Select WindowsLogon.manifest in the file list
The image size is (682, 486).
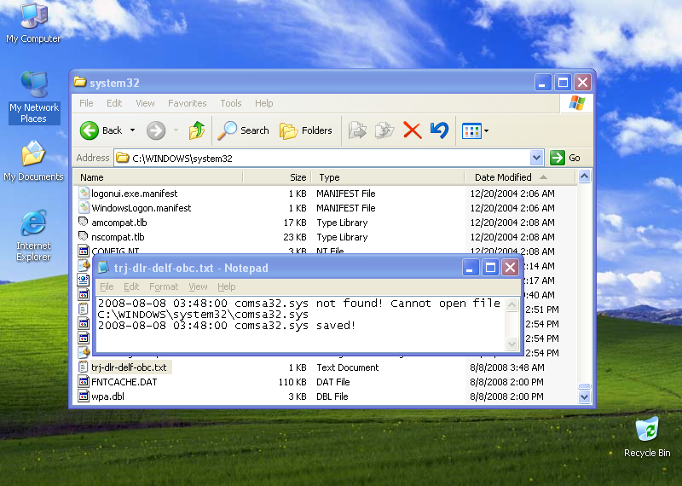[x=141, y=208]
